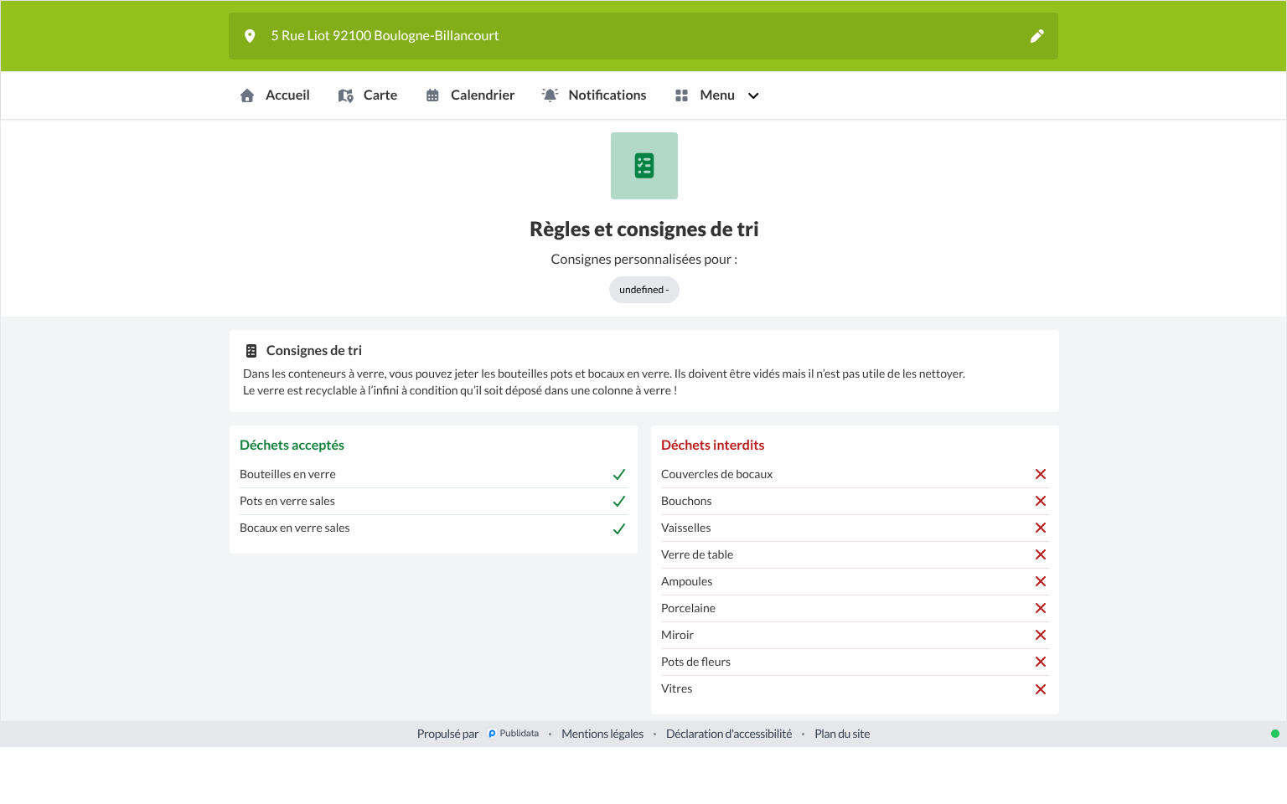The height and width of the screenshot is (804, 1287).
Task: Open the Menu navigation item
Action: [716, 95]
